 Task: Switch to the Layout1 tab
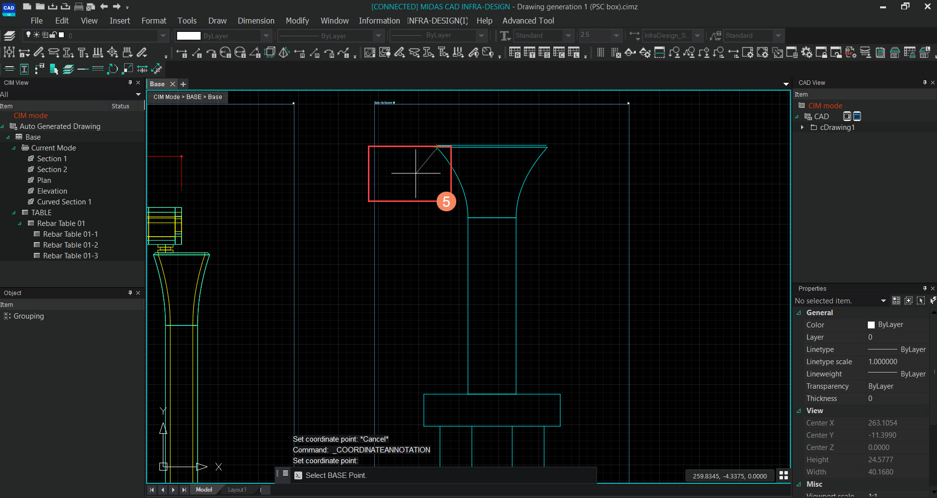(237, 490)
